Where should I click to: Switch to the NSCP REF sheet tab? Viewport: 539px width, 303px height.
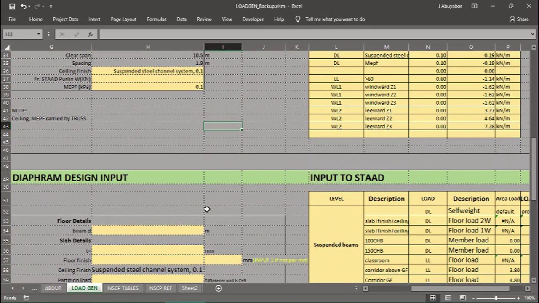[160, 288]
